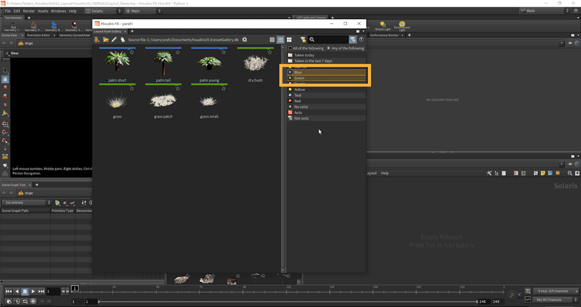Image resolution: width=581 pixels, height=307 pixels.
Task: Switch to the Animation Editor tab
Action: [x=38, y=35]
